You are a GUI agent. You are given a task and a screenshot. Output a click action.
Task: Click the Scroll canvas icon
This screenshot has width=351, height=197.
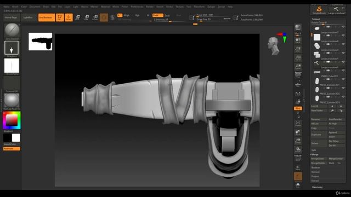[x=298, y=40]
